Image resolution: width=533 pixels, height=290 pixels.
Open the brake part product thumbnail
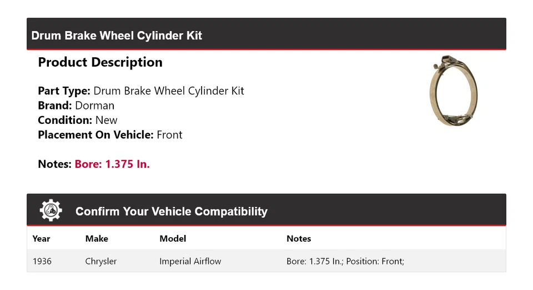[454, 90]
